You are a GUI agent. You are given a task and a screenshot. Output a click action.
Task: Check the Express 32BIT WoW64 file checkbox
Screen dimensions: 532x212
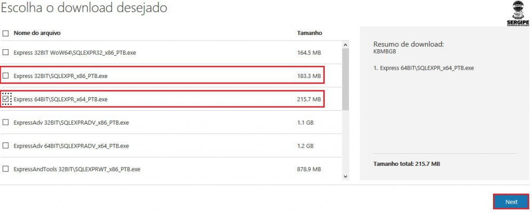point(6,52)
